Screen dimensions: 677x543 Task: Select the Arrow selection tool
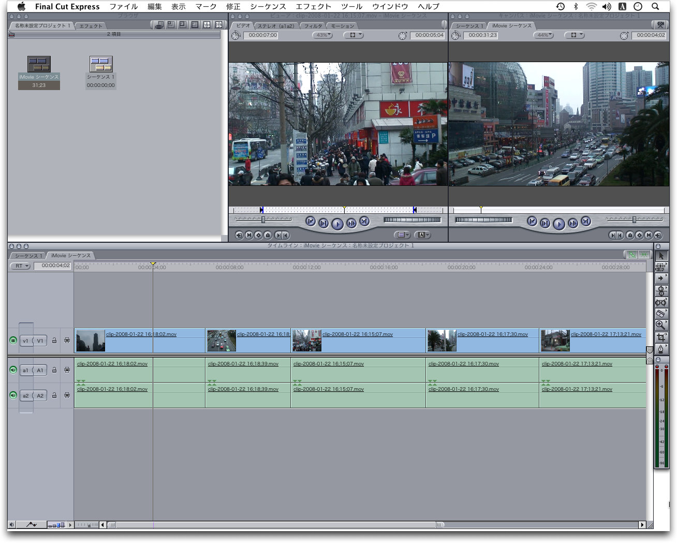660,256
